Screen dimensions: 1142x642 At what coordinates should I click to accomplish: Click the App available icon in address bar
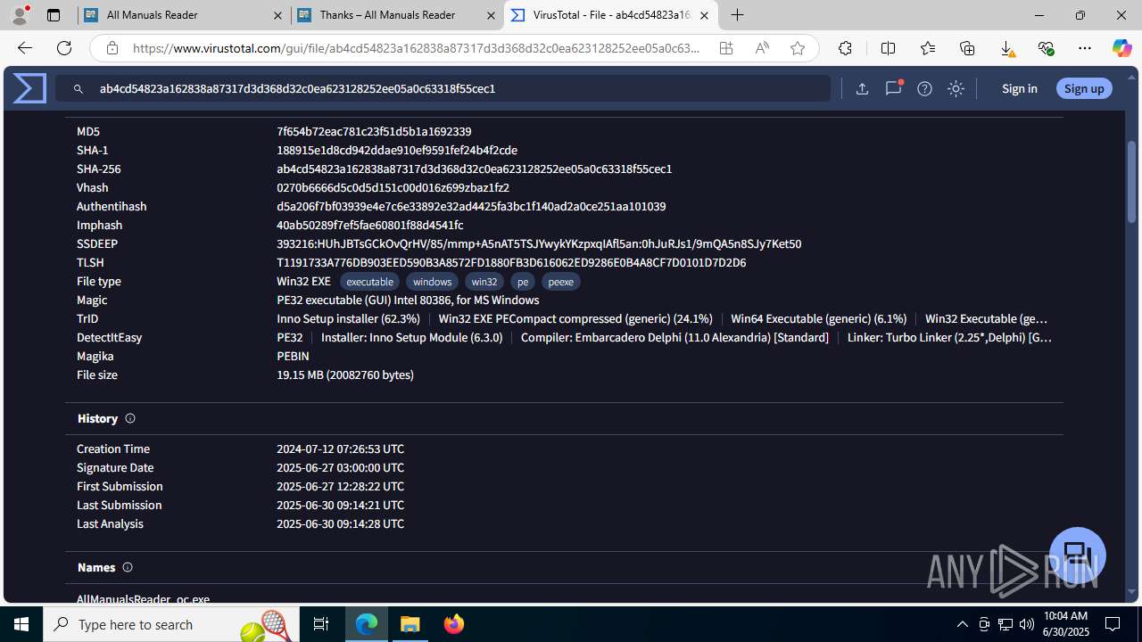(726, 48)
